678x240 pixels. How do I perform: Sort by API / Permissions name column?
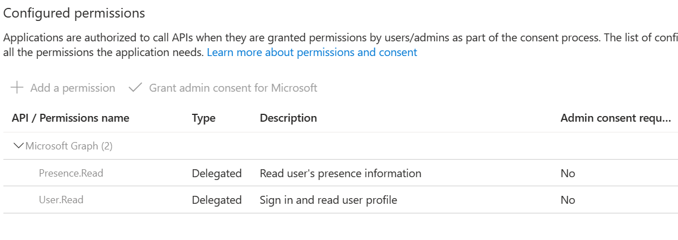click(x=70, y=118)
